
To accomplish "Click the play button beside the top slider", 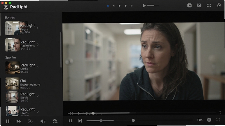I will tap(144, 6).
